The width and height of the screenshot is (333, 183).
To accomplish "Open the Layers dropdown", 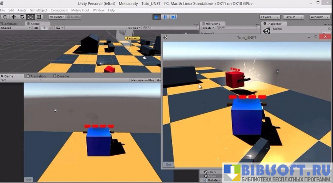I will click(x=270, y=17).
